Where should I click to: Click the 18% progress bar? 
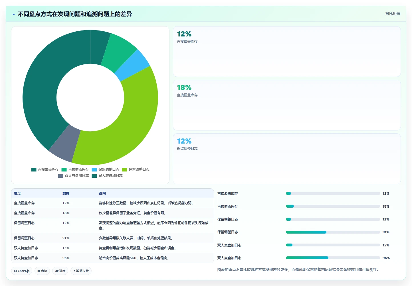(x=333, y=206)
